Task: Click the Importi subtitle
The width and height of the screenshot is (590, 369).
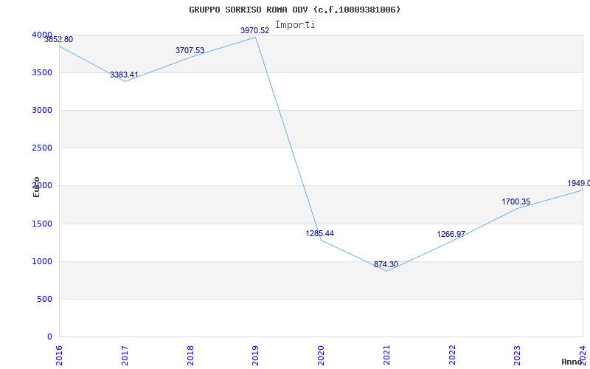Action: pos(295,25)
